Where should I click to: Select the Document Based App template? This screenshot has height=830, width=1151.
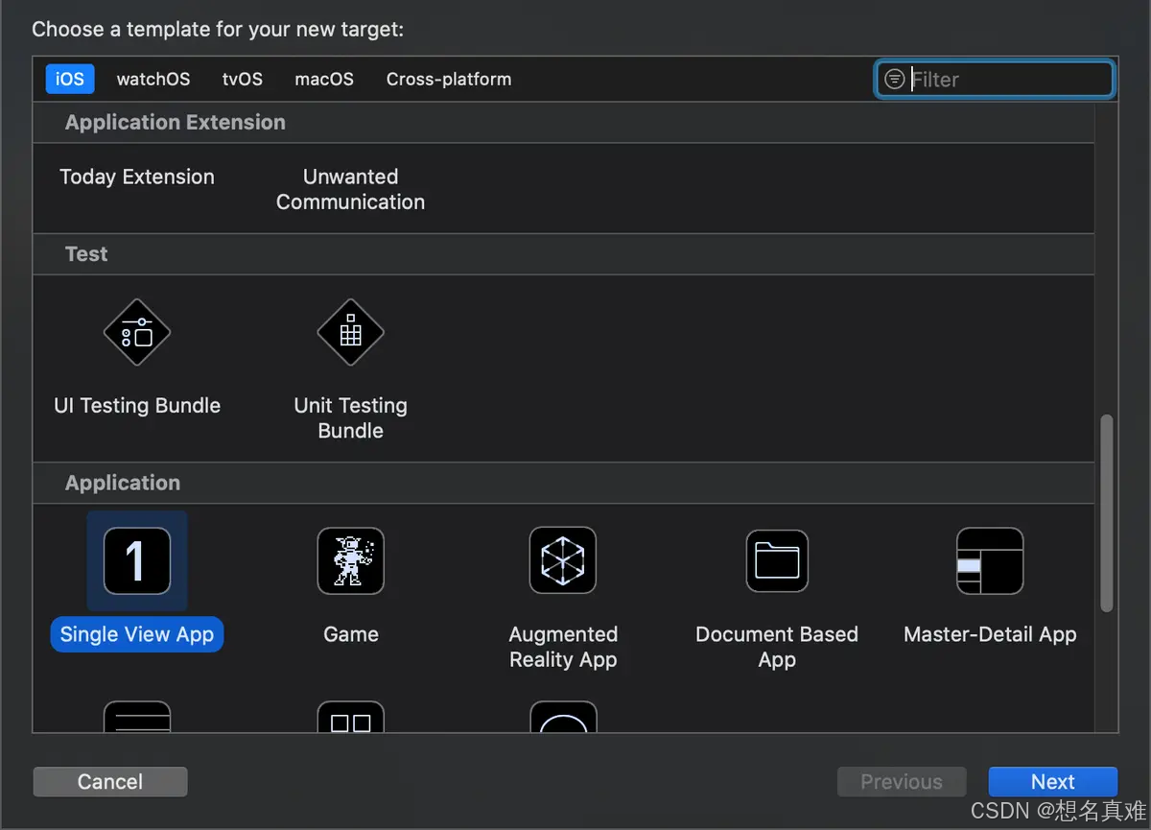tap(777, 561)
